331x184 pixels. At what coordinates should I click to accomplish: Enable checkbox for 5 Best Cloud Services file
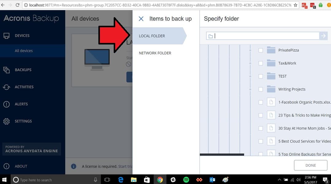pos(261,141)
